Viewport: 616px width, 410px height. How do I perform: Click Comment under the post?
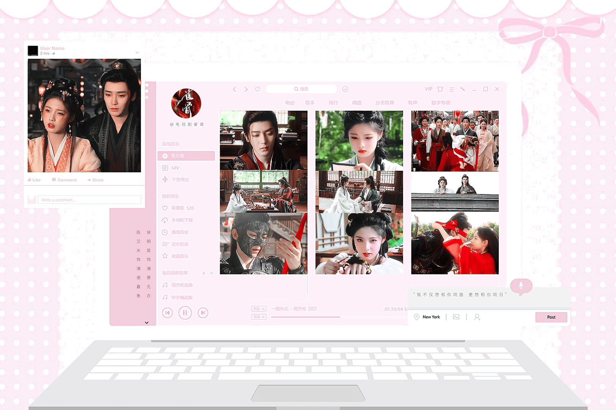pyautogui.click(x=64, y=180)
